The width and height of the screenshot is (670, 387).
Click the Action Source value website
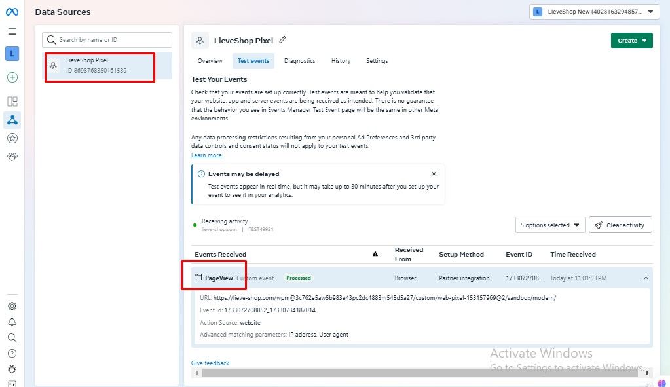[250, 322]
